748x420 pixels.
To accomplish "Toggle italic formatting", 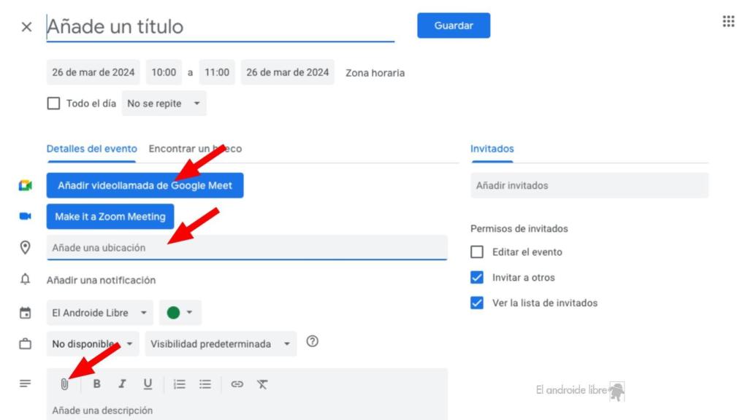I will pyautogui.click(x=122, y=384).
